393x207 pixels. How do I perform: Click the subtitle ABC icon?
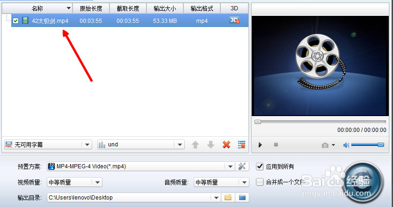(x=9, y=145)
